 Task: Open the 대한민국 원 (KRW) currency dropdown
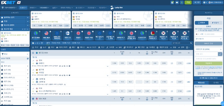click(x=208, y=49)
